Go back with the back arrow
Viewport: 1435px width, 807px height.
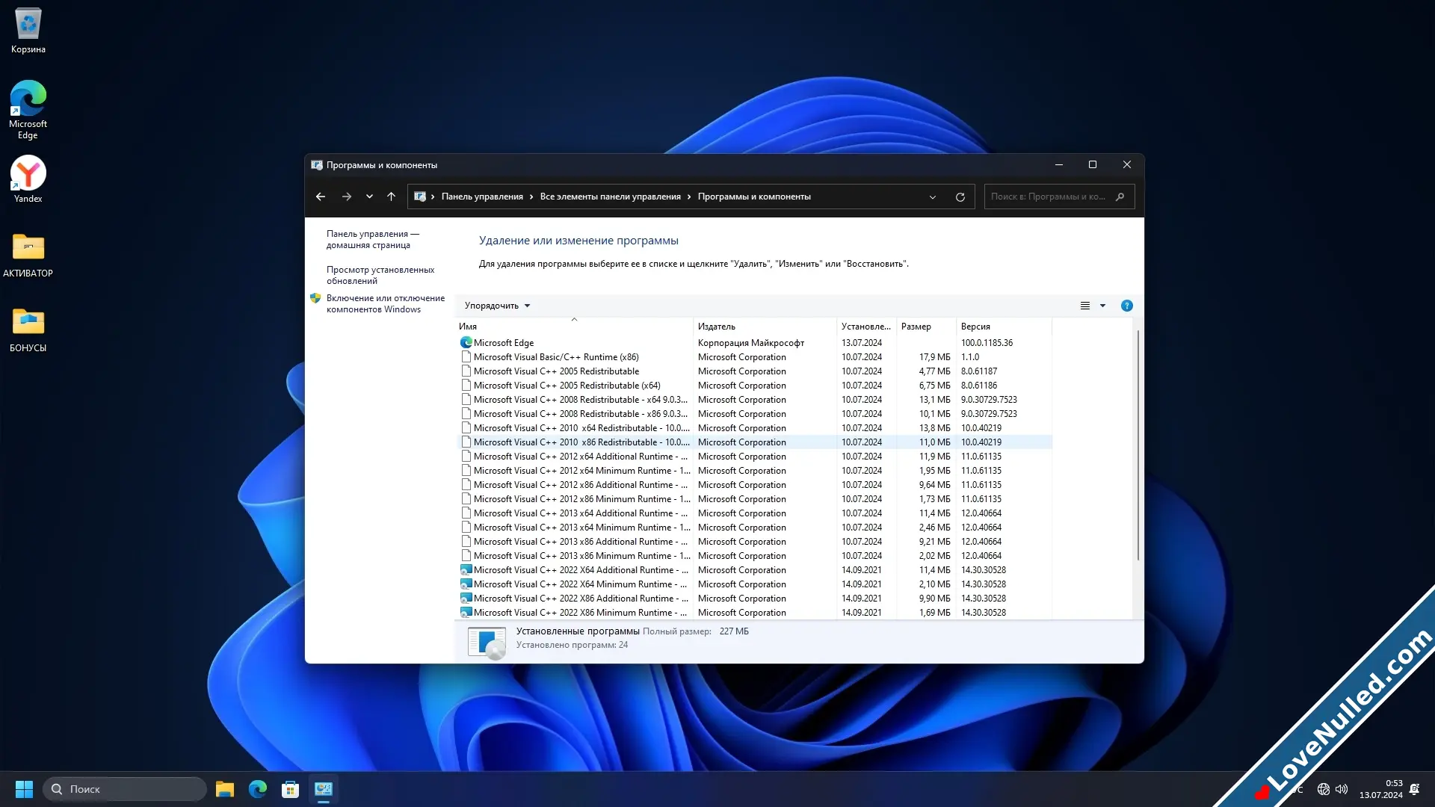point(321,197)
